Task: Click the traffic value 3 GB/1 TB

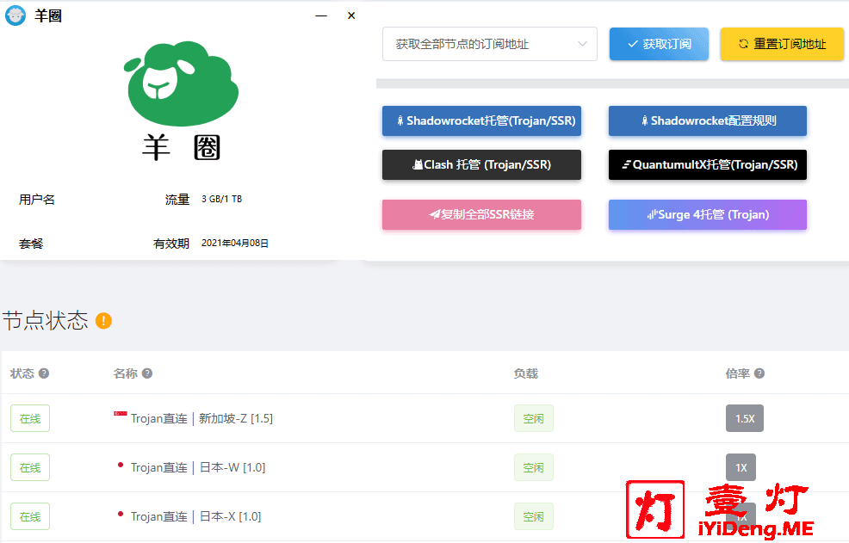Action: click(x=221, y=200)
